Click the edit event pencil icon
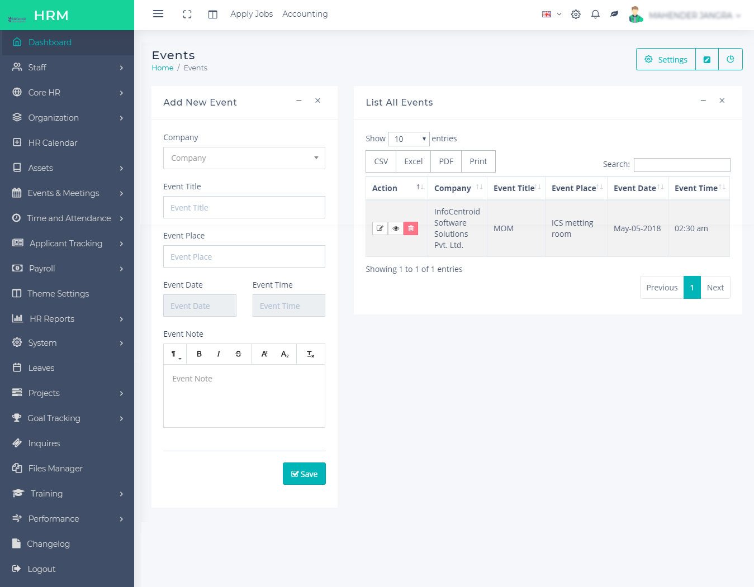754x587 pixels. [x=380, y=228]
